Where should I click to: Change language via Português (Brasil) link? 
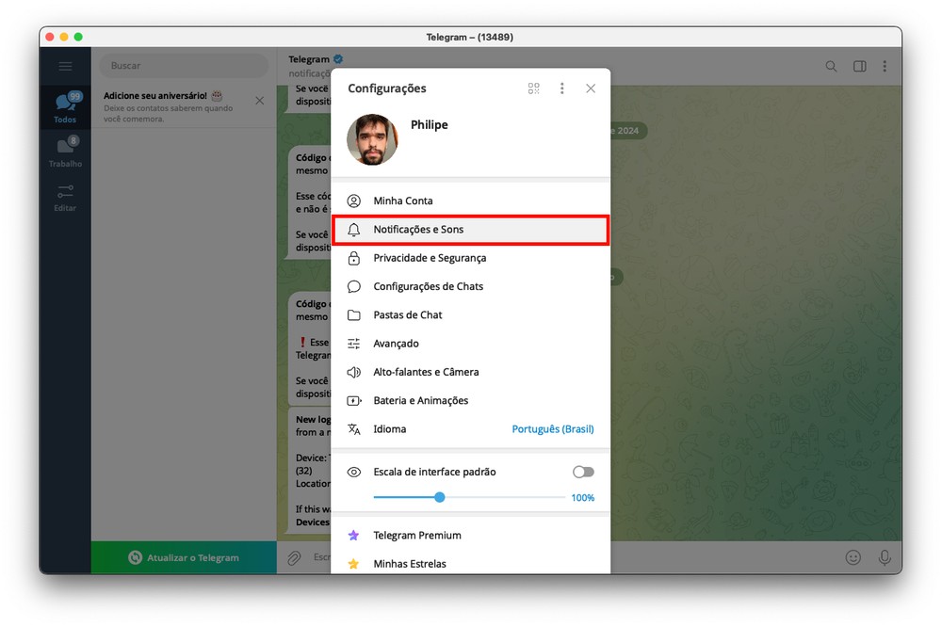tap(552, 429)
